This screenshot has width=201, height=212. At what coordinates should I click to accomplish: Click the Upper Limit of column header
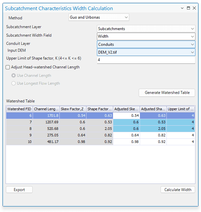click(x=181, y=109)
